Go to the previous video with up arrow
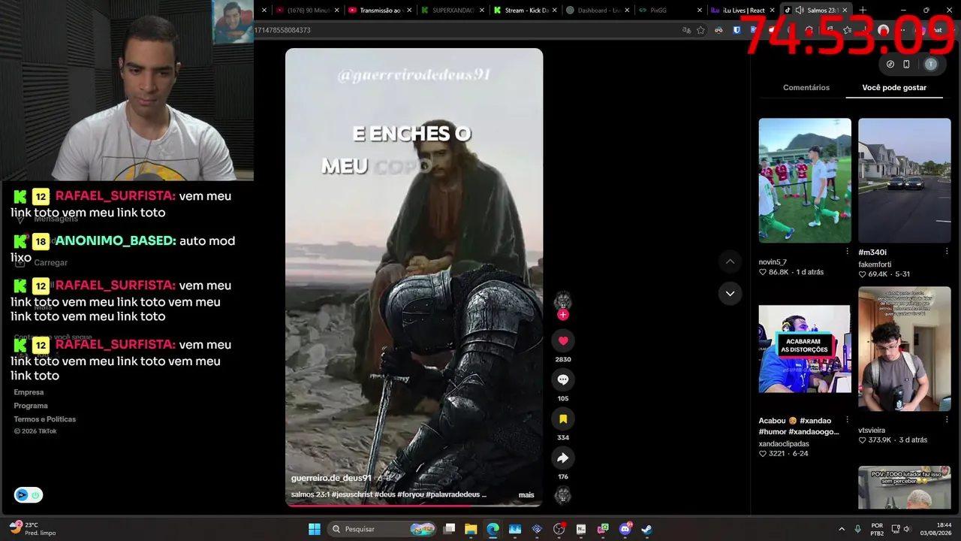Screen dimensions: 961x541 [x=730, y=261]
